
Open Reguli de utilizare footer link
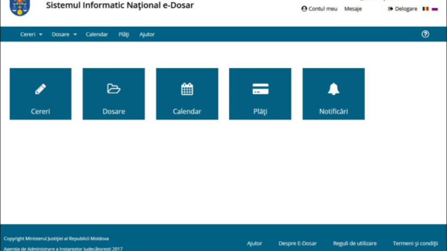[x=355, y=243]
